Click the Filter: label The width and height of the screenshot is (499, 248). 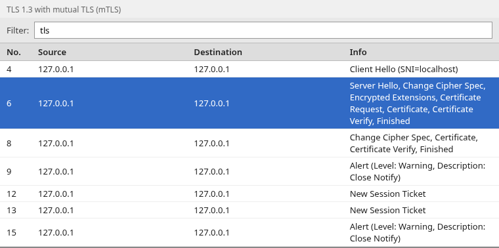[x=18, y=31]
